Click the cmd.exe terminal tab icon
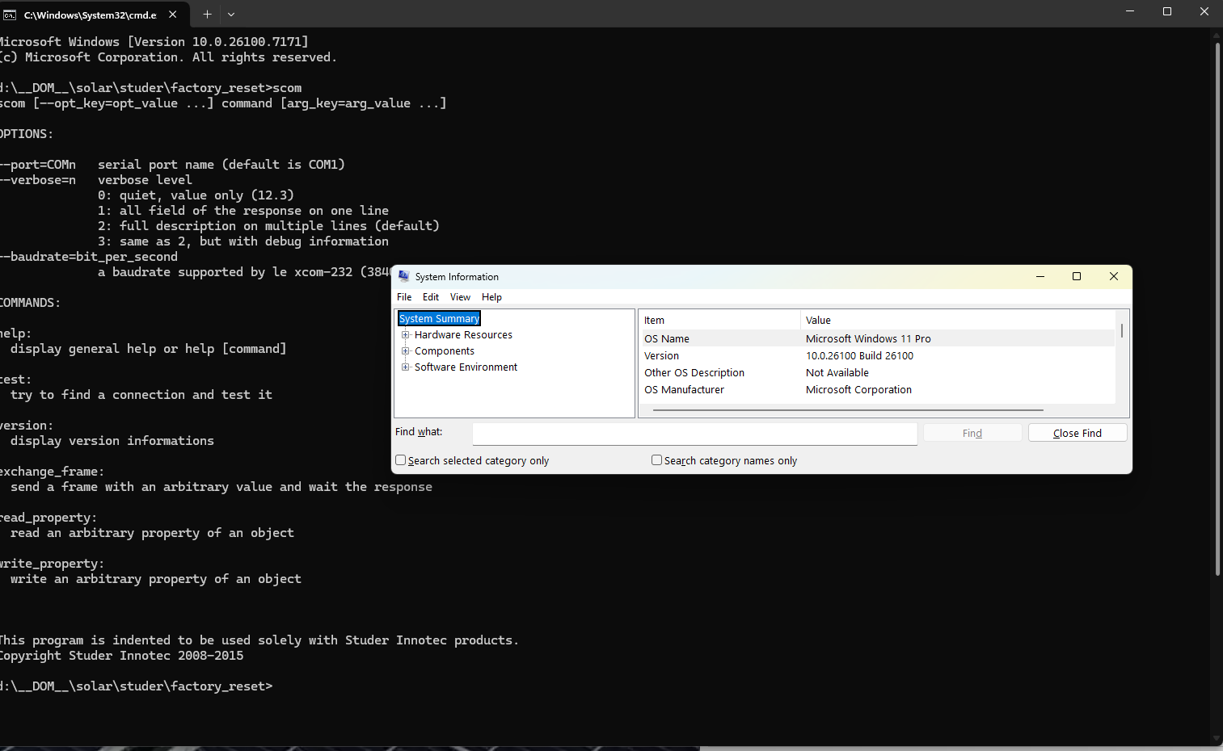Viewport: 1223px width, 751px height. (10, 15)
